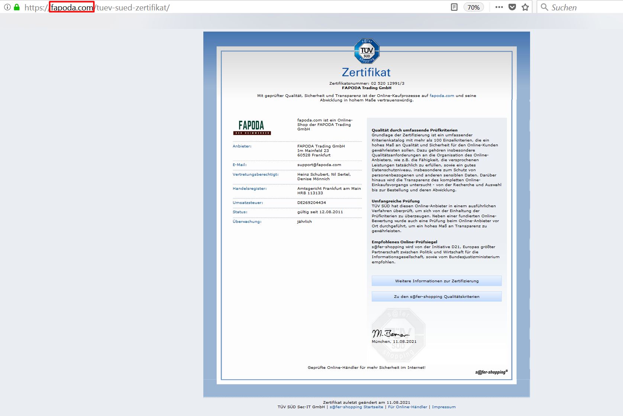Click the HRB 113133 register value
The width and height of the screenshot is (623, 416).
click(x=310, y=193)
